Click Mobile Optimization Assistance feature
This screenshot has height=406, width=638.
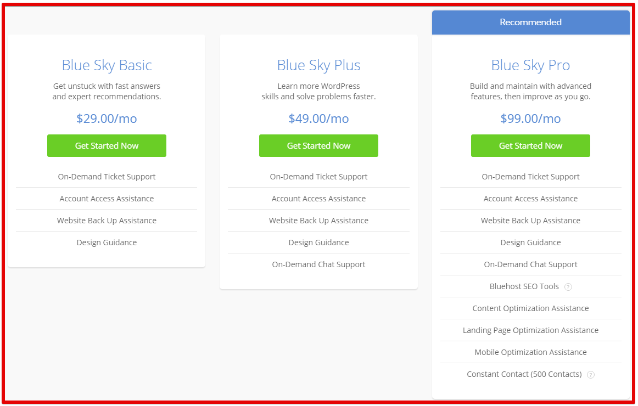point(530,352)
